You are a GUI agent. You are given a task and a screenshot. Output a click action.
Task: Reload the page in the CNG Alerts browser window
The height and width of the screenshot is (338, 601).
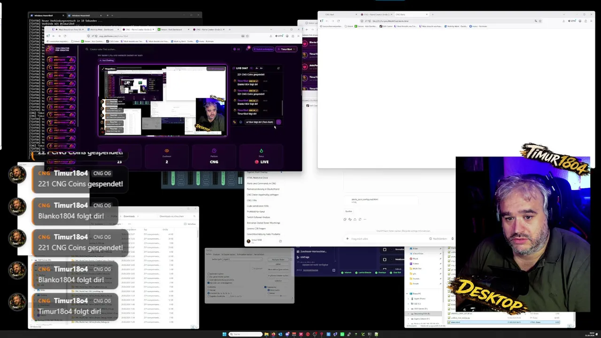coord(338,21)
